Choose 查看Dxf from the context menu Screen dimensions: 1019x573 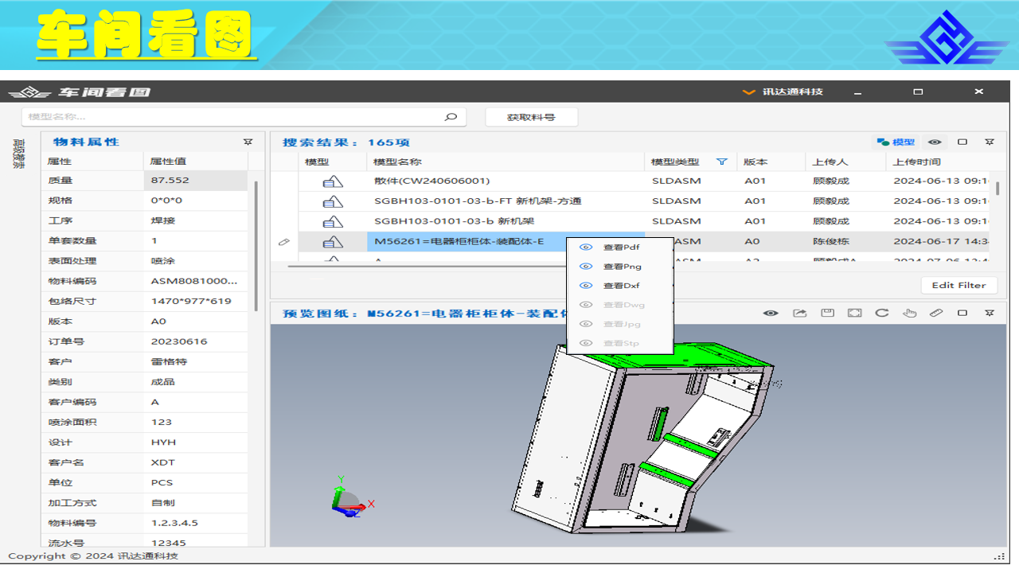pos(620,286)
